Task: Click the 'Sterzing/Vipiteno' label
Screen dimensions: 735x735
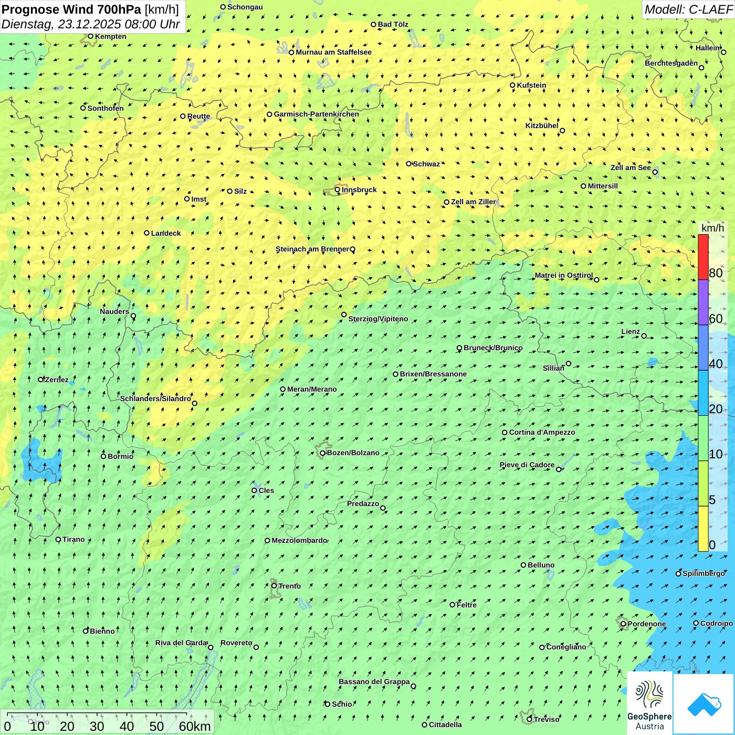Action: point(378,319)
